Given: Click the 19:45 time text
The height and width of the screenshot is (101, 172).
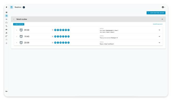Looking at the screenshot, I should click(x=27, y=37).
